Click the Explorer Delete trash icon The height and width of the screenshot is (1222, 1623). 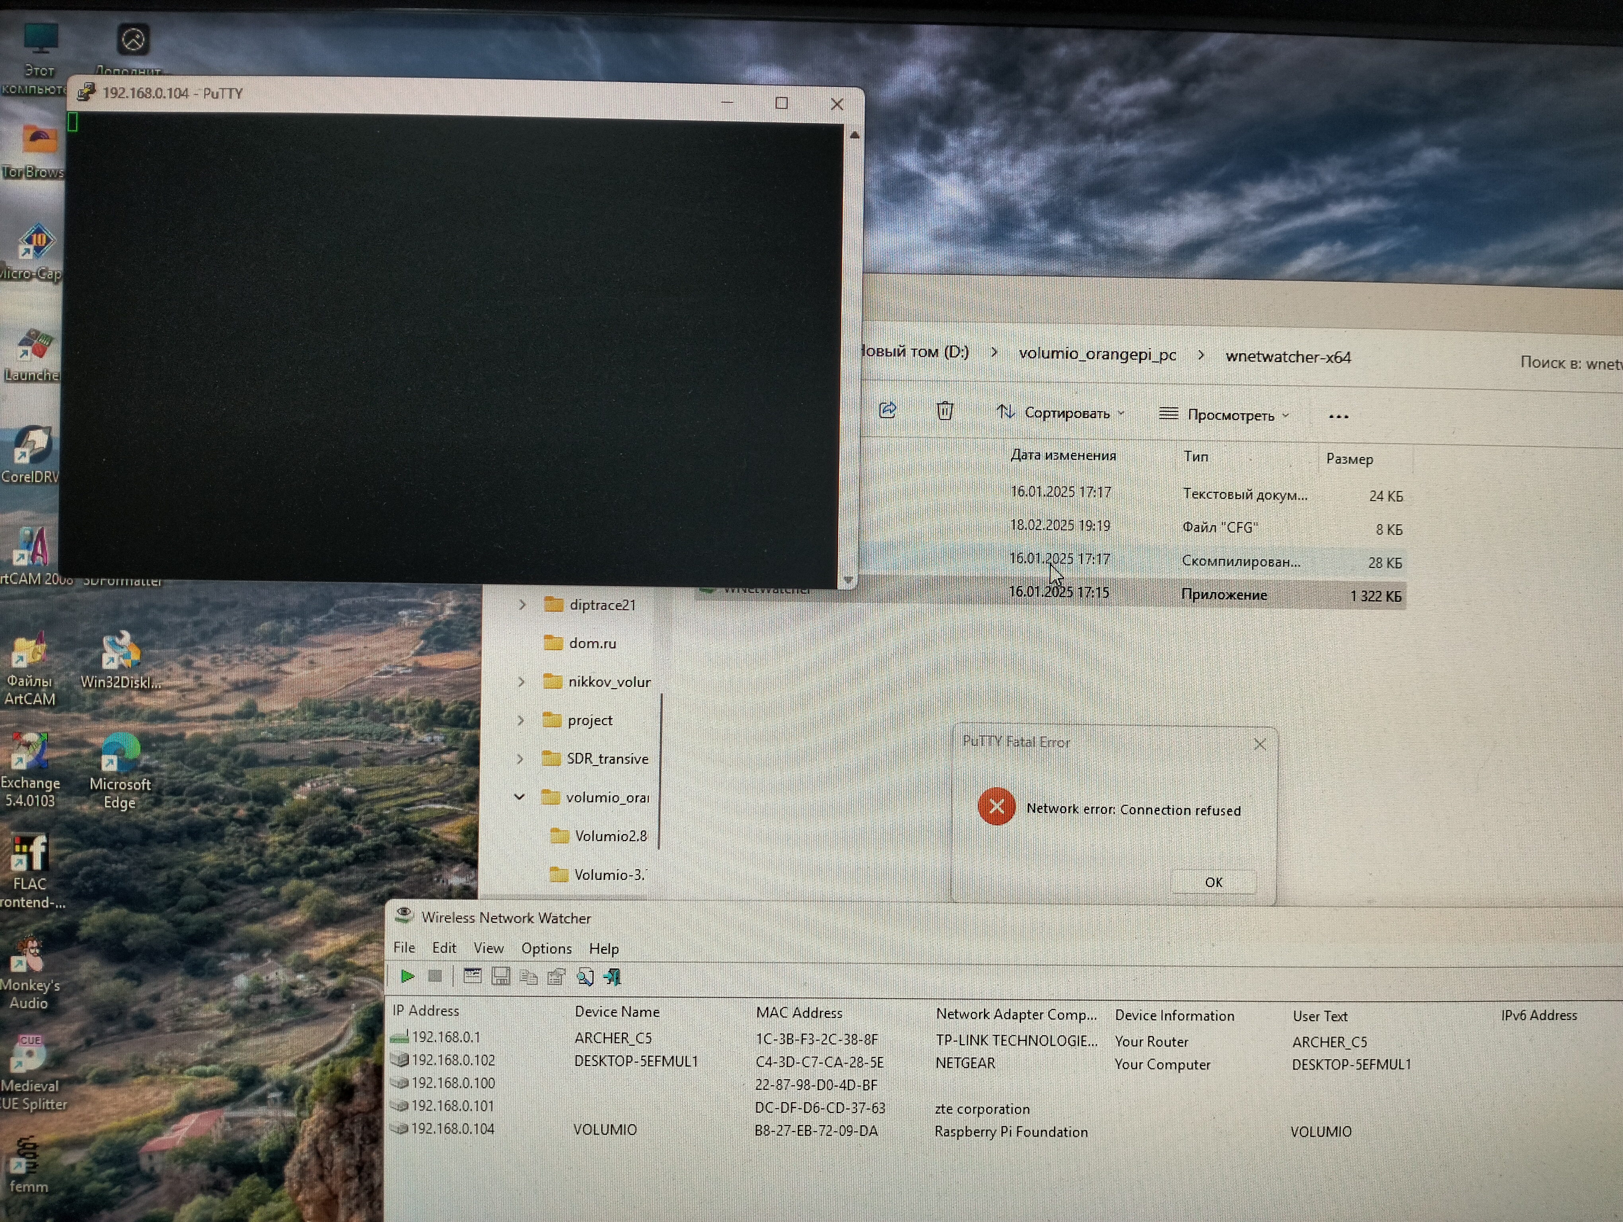pos(944,411)
